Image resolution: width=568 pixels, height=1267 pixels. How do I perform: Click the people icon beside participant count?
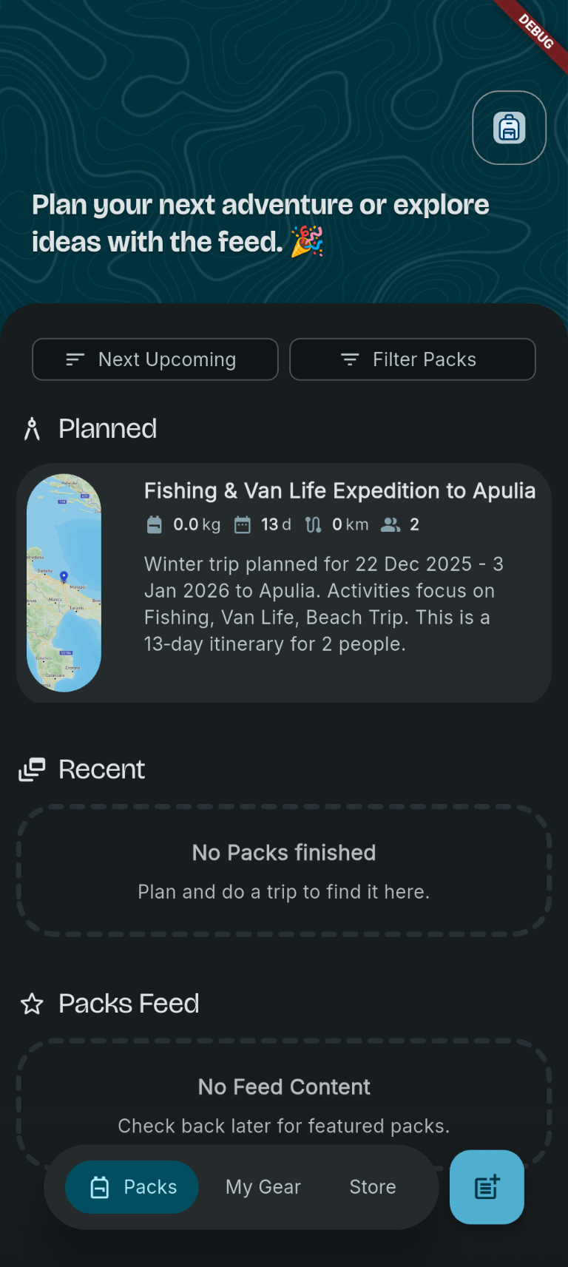coord(390,525)
